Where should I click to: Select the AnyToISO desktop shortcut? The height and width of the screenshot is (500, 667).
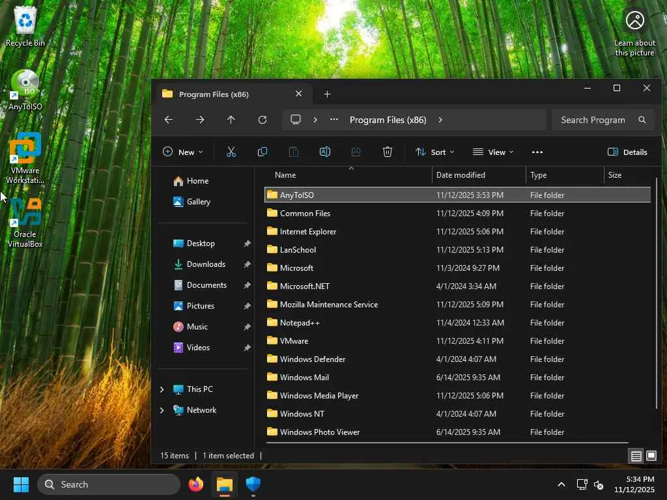(25, 90)
